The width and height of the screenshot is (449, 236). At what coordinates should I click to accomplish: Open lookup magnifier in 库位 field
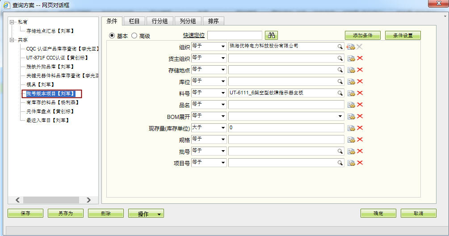pos(340,81)
